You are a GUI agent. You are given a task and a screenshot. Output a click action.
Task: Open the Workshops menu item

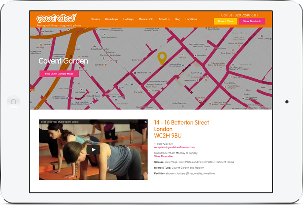(111, 19)
